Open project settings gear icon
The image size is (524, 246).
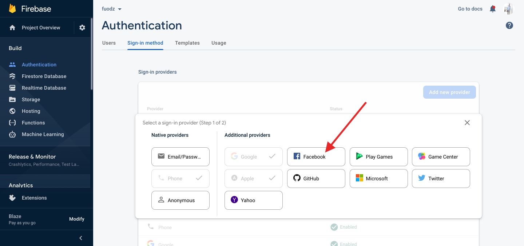82,28
